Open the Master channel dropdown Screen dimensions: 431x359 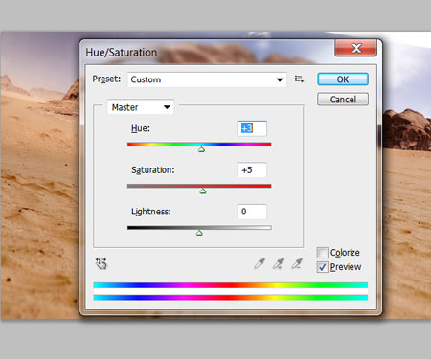[x=141, y=107]
